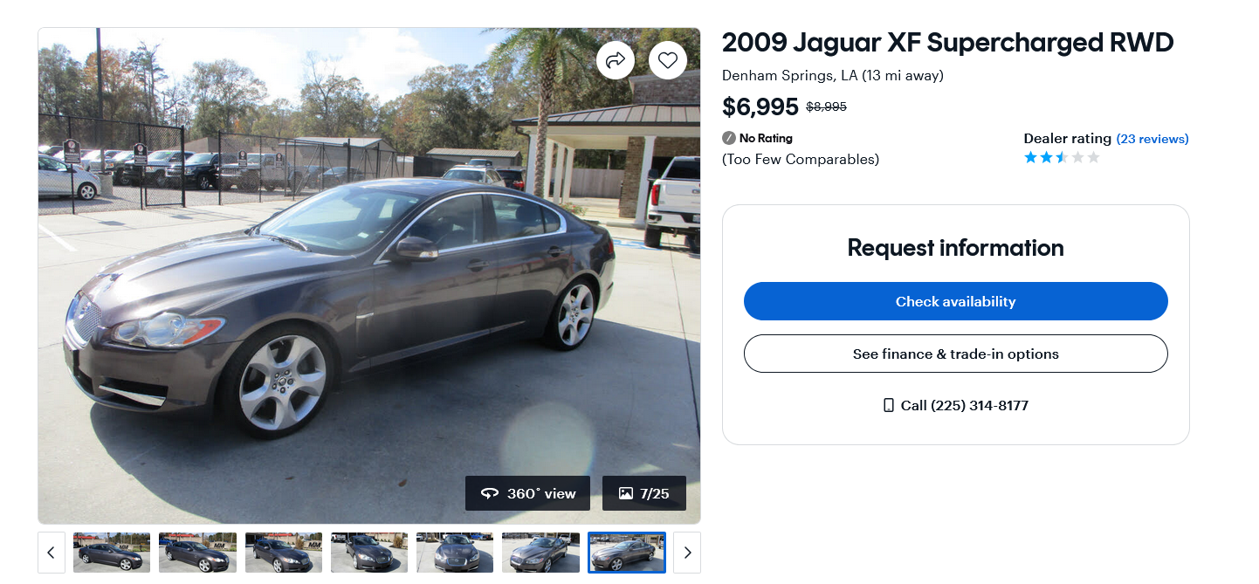The width and height of the screenshot is (1259, 584).
Task: Select the sixth thumbnail in the strip
Action: click(540, 553)
